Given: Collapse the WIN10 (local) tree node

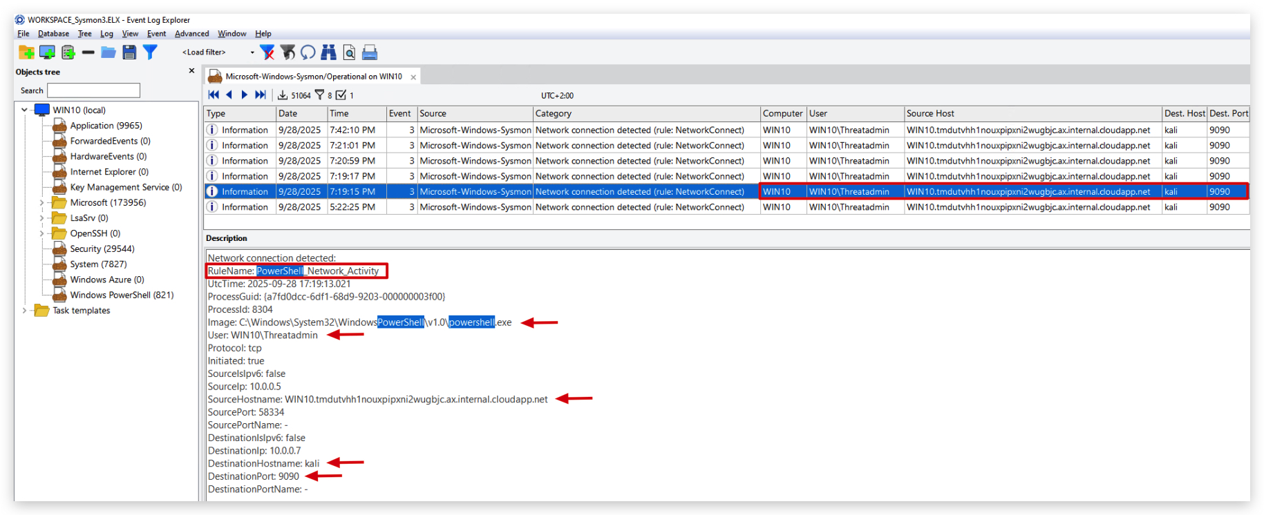Looking at the screenshot, I should [x=24, y=110].
